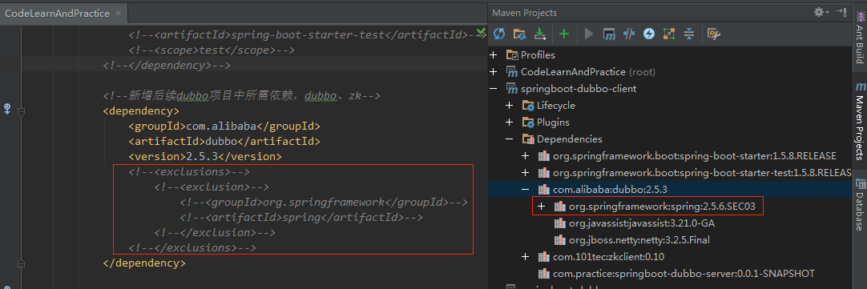Select the Plugins folder item
867x289 pixels.
point(553,122)
